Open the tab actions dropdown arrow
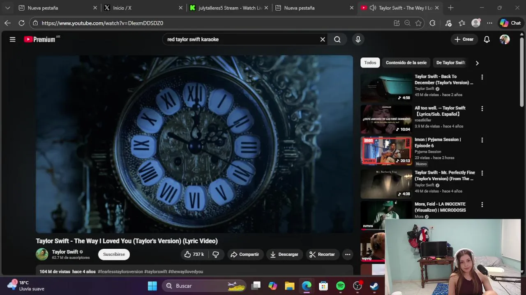 7,8
